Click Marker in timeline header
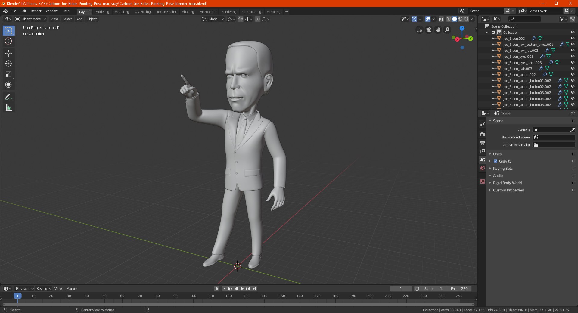The width and height of the screenshot is (578, 313). (x=72, y=289)
